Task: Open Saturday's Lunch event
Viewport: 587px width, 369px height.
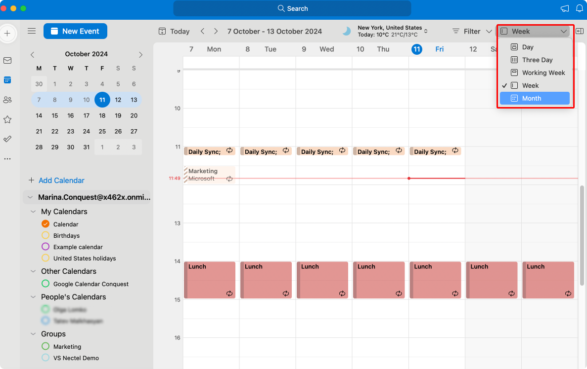Action: point(492,280)
